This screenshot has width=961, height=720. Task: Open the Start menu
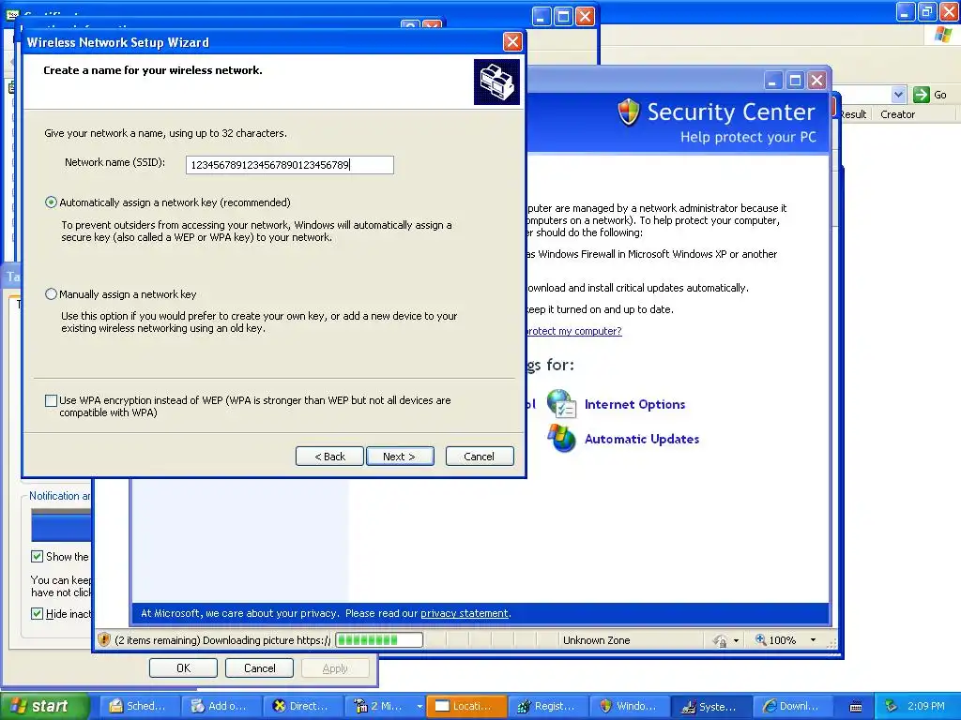pyautogui.click(x=45, y=706)
